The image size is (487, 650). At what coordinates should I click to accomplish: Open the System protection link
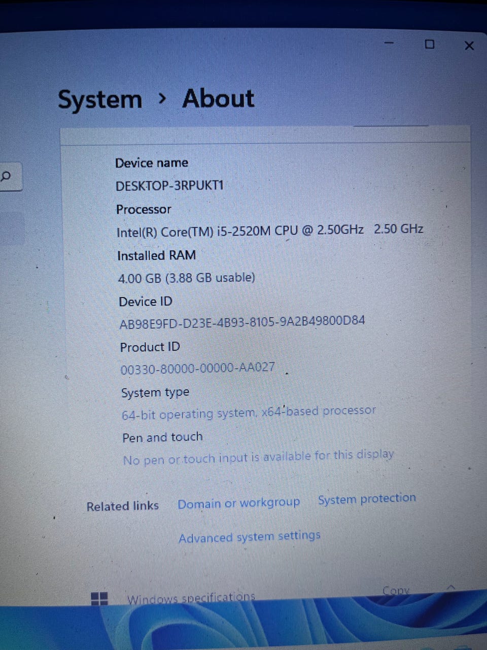367,499
